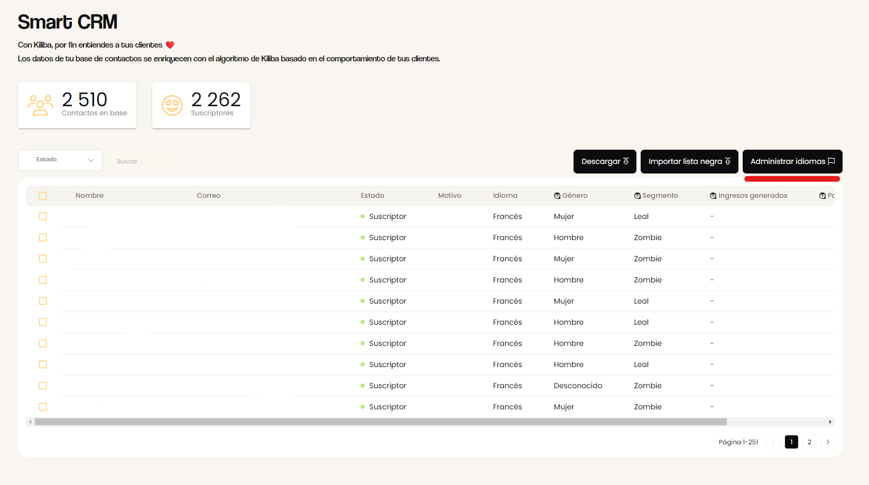Viewport: 869px width, 485px height.
Task: Check the sixth row checkbox (Hombre, Leal)
Action: click(x=43, y=322)
